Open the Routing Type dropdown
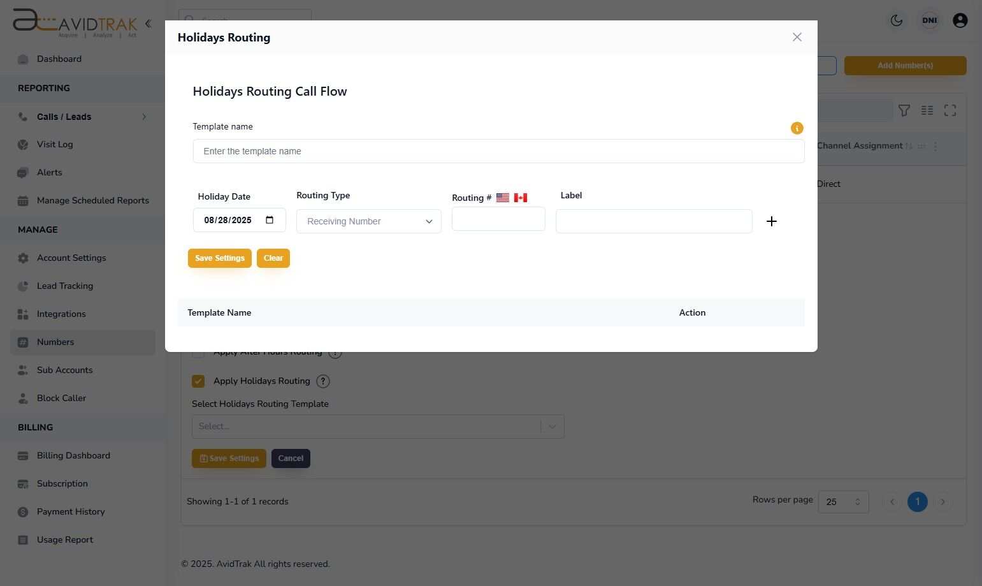Image resolution: width=982 pixels, height=586 pixels. point(368,221)
